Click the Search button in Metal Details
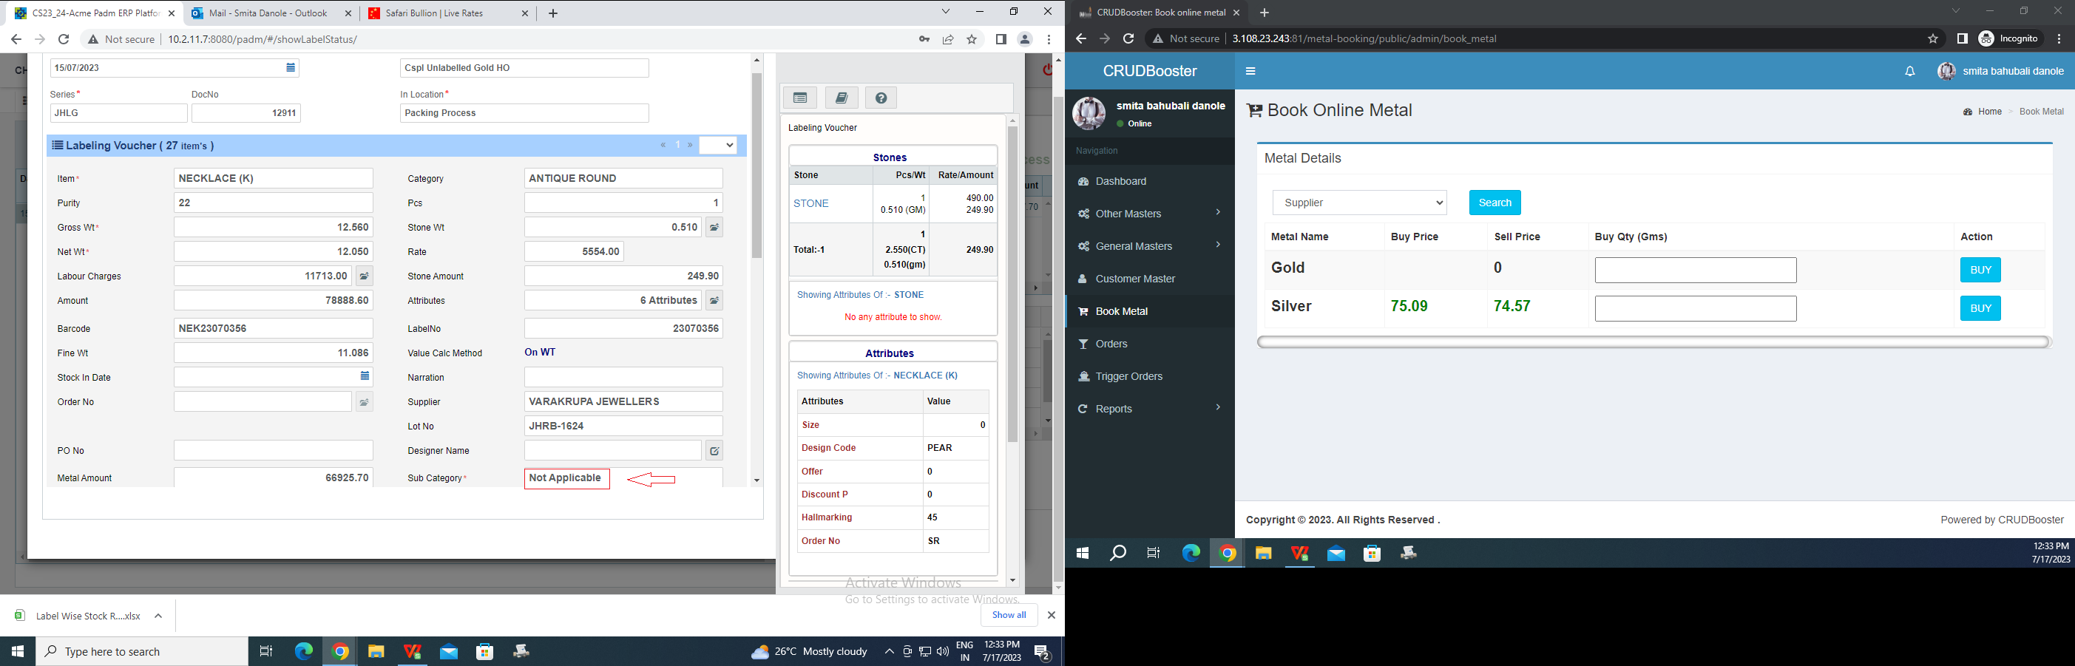 pyautogui.click(x=1495, y=203)
